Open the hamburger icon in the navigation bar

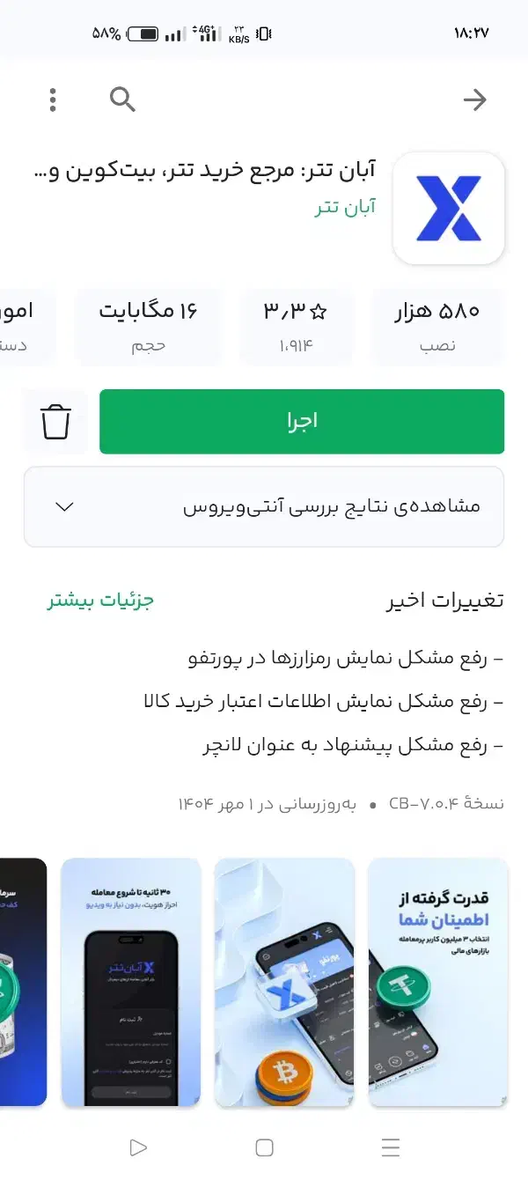coord(390,1147)
